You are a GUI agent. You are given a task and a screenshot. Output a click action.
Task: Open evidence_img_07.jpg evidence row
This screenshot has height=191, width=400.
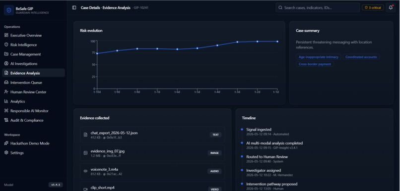pos(152,153)
